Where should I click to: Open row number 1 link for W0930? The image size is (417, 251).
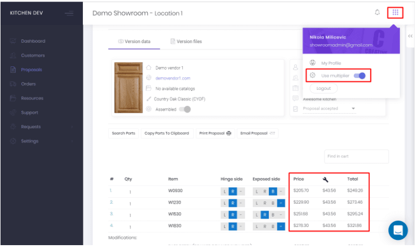pyautogui.click(x=111, y=190)
